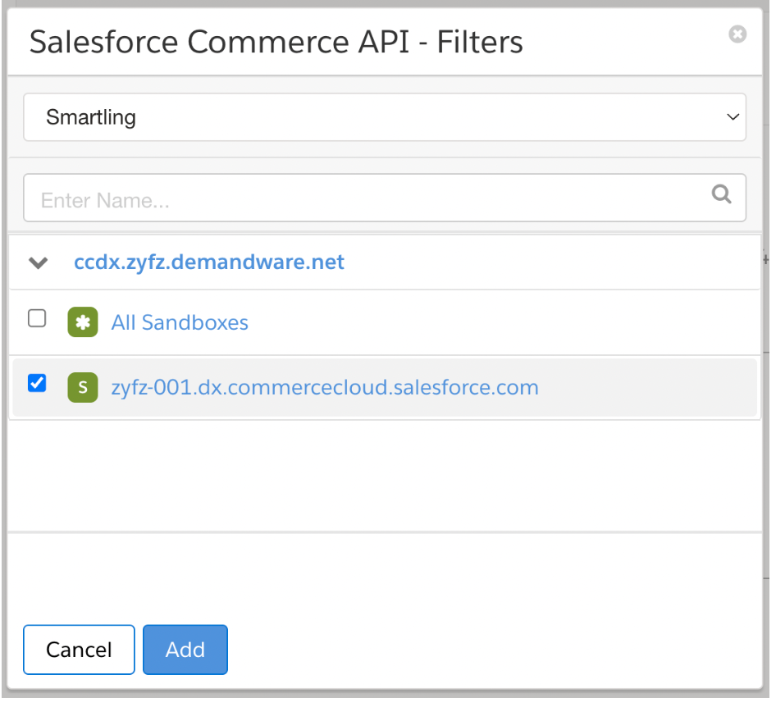Click the green S sandbox icon
This screenshot has width=776, height=702.
tap(83, 387)
